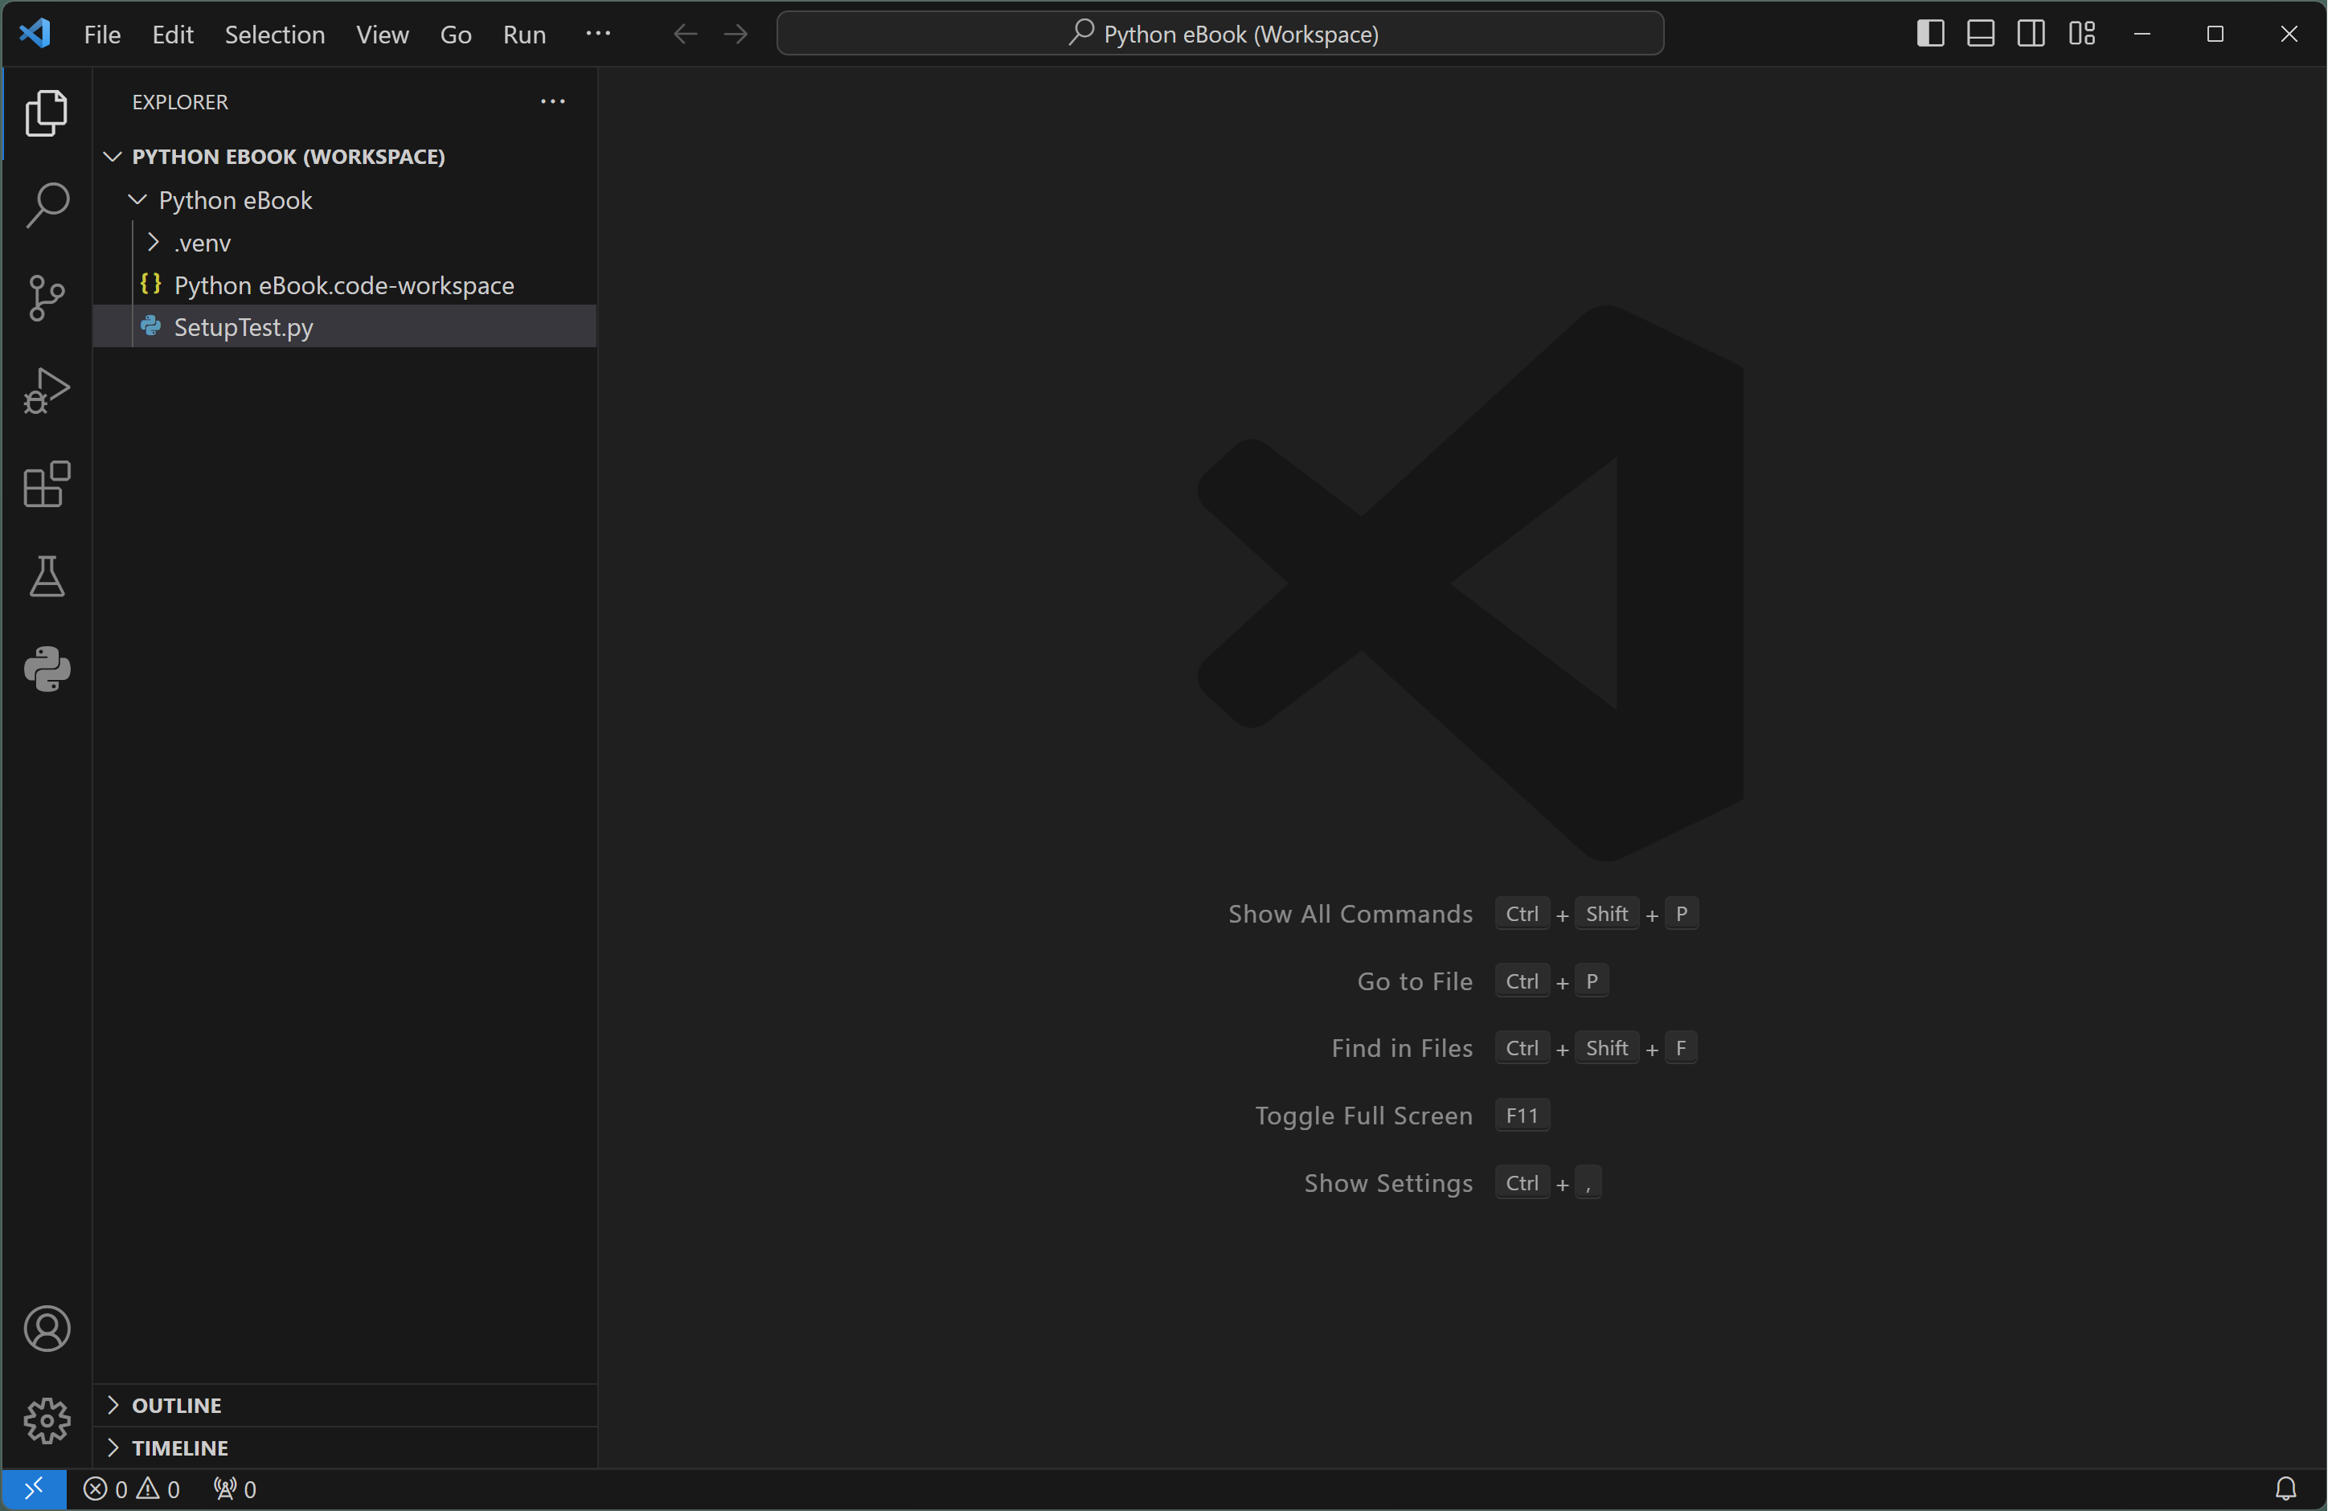Open the Run menu
Viewport: 2328px width, 1511px height.
point(524,35)
